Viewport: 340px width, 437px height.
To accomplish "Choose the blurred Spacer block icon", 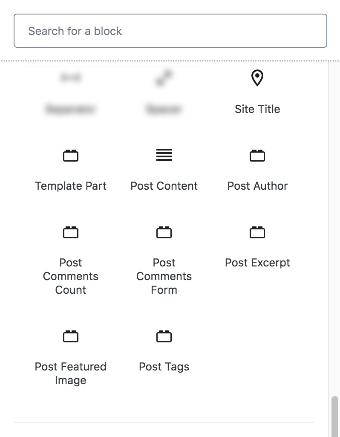I will (x=164, y=78).
